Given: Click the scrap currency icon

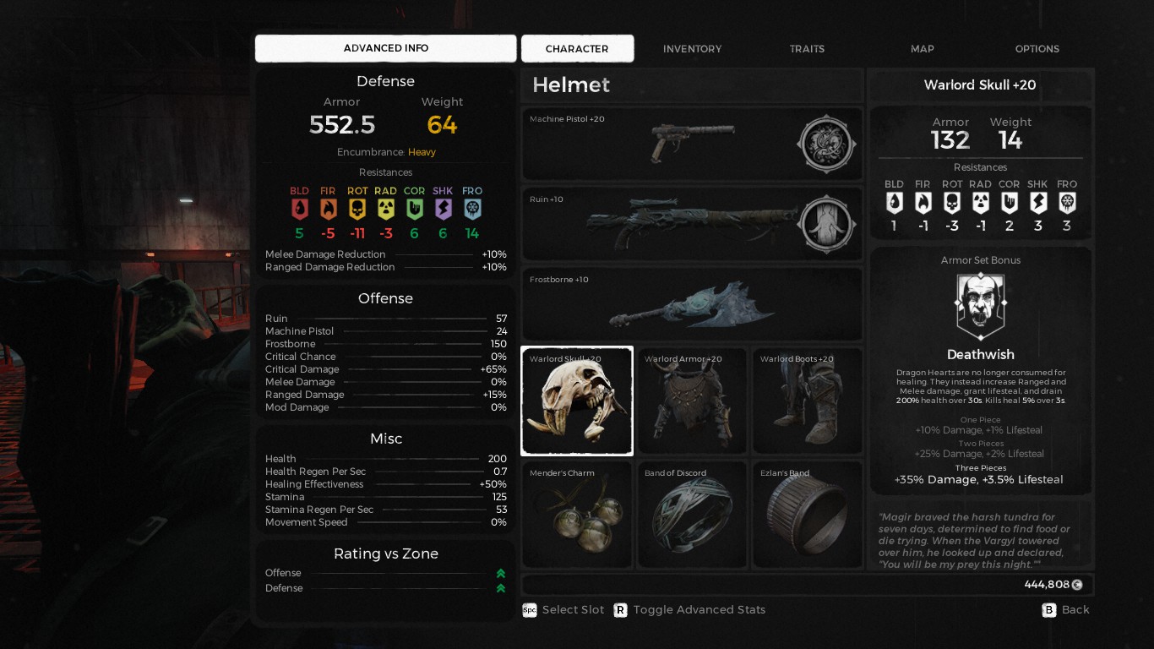Looking at the screenshot, I should [1077, 585].
